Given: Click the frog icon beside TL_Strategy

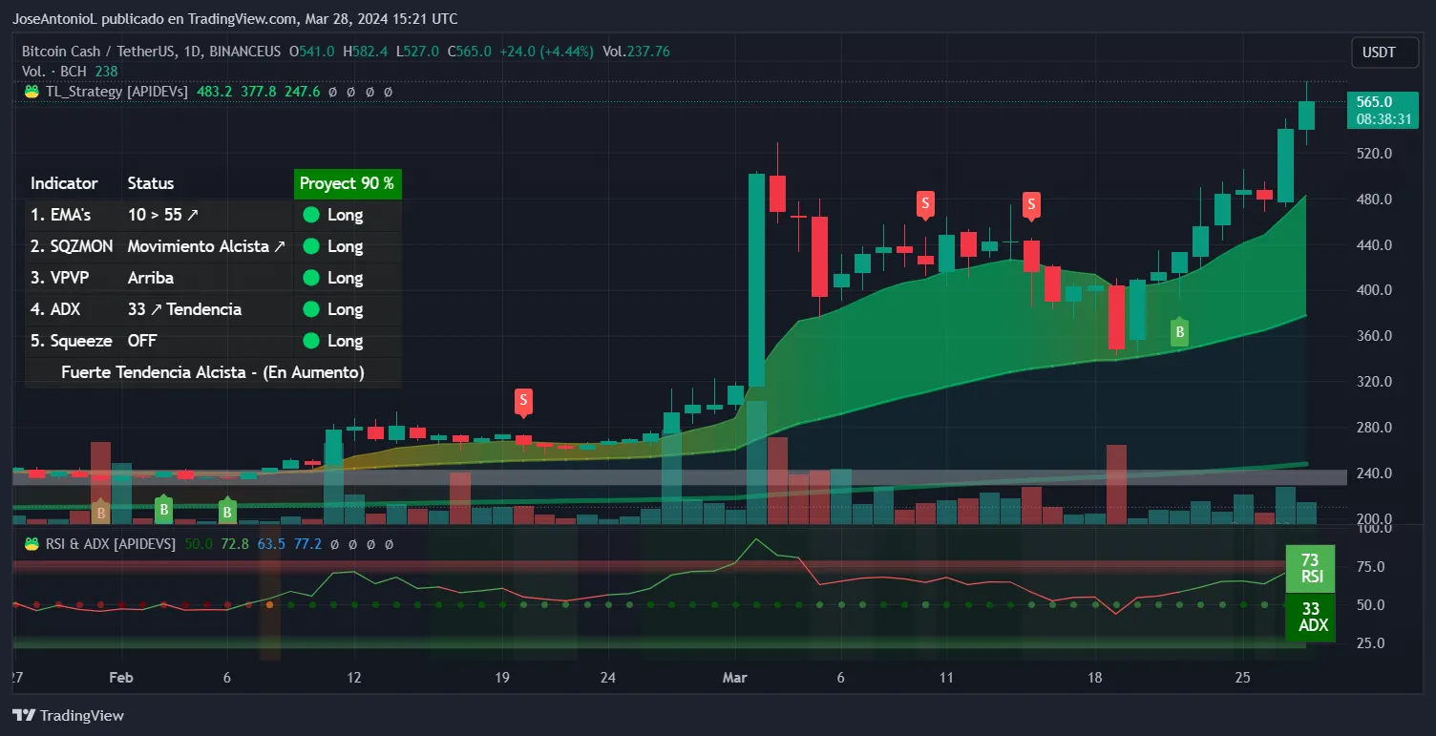Looking at the screenshot, I should pos(31,92).
